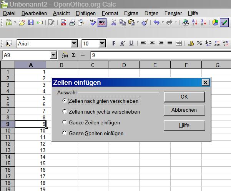The image size is (231, 191).
Task: Click the formula input line
Action: pyautogui.click(x=161, y=55)
